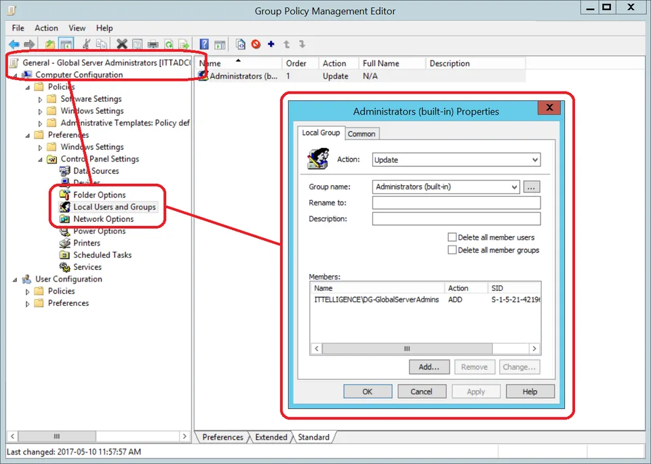Expand Software Settings under Policies
Image resolution: width=651 pixels, height=464 pixels.
point(40,99)
